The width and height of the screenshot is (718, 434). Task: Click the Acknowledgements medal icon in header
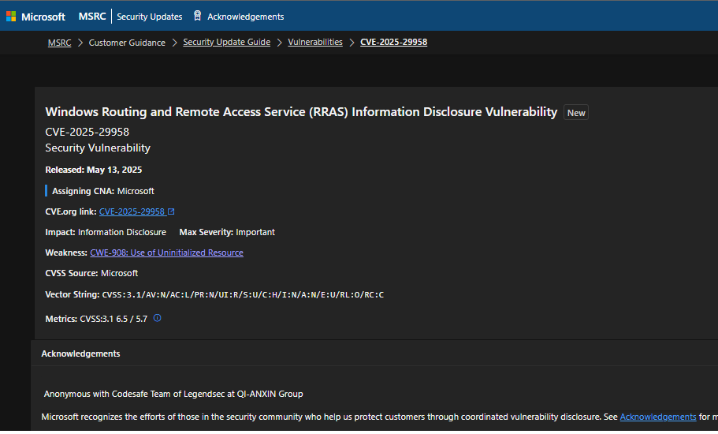pos(197,16)
